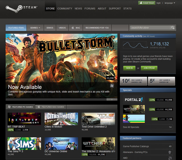Image resolution: width=182 pixels, height=160 pixels.
Task: Click the Cities in Motion title text
Action: click(x=53, y=127)
